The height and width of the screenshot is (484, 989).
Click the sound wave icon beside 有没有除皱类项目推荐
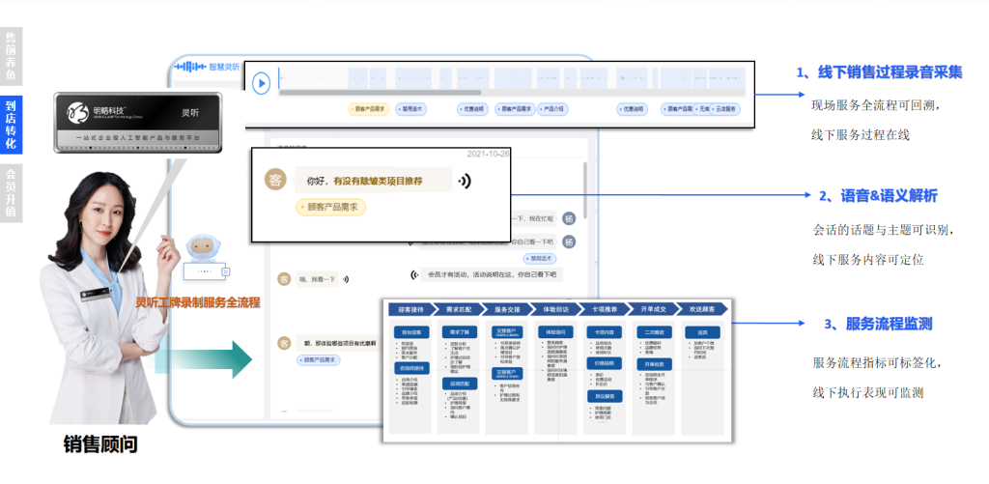pos(465,180)
